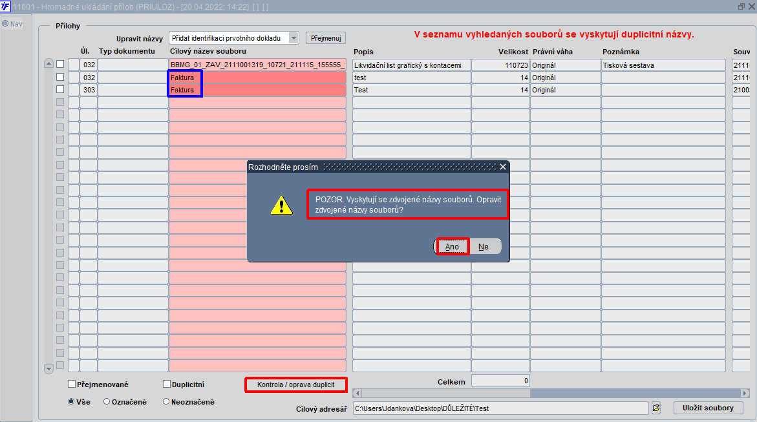Toggle the Přejmenované checkbox
The width and height of the screenshot is (757, 422).
[72, 385]
